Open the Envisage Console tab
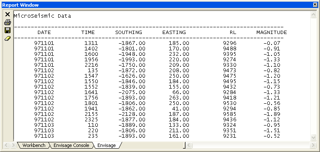Viewport: 320px width, 152px height. 71,145
